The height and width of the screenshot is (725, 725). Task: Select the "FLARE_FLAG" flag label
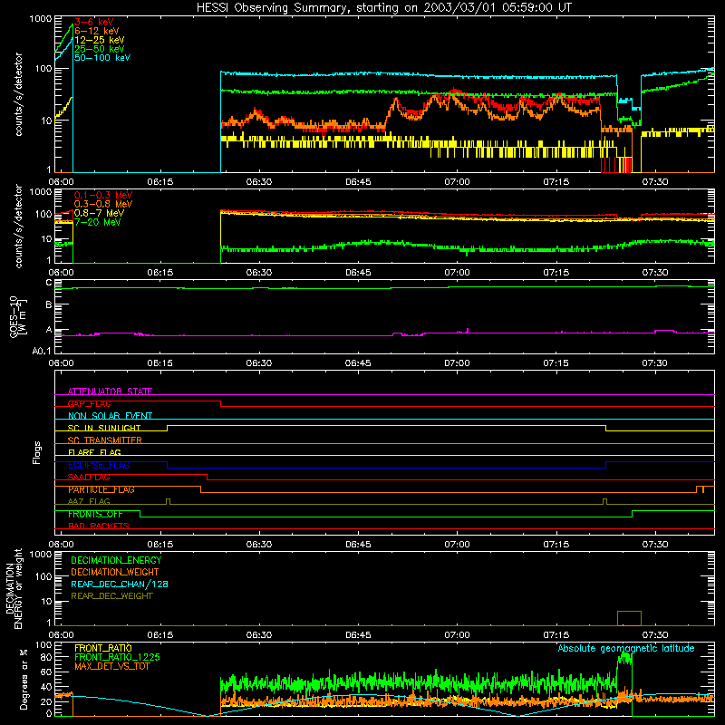(x=94, y=452)
